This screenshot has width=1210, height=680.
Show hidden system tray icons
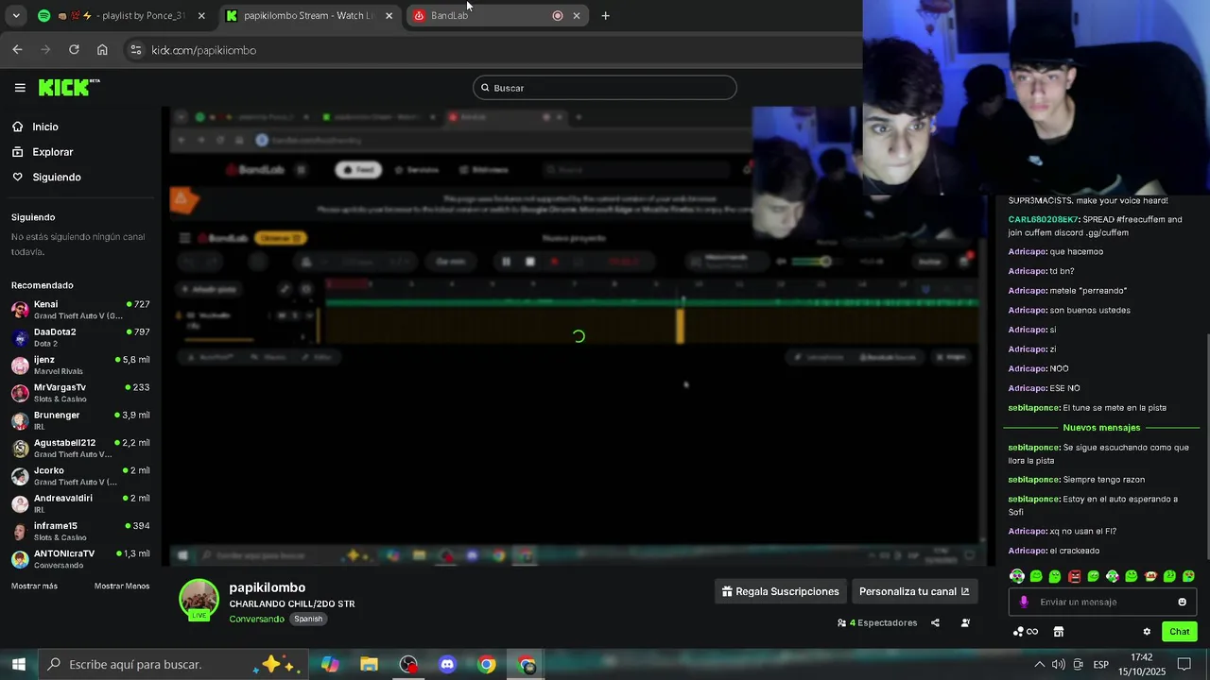coord(1039,665)
